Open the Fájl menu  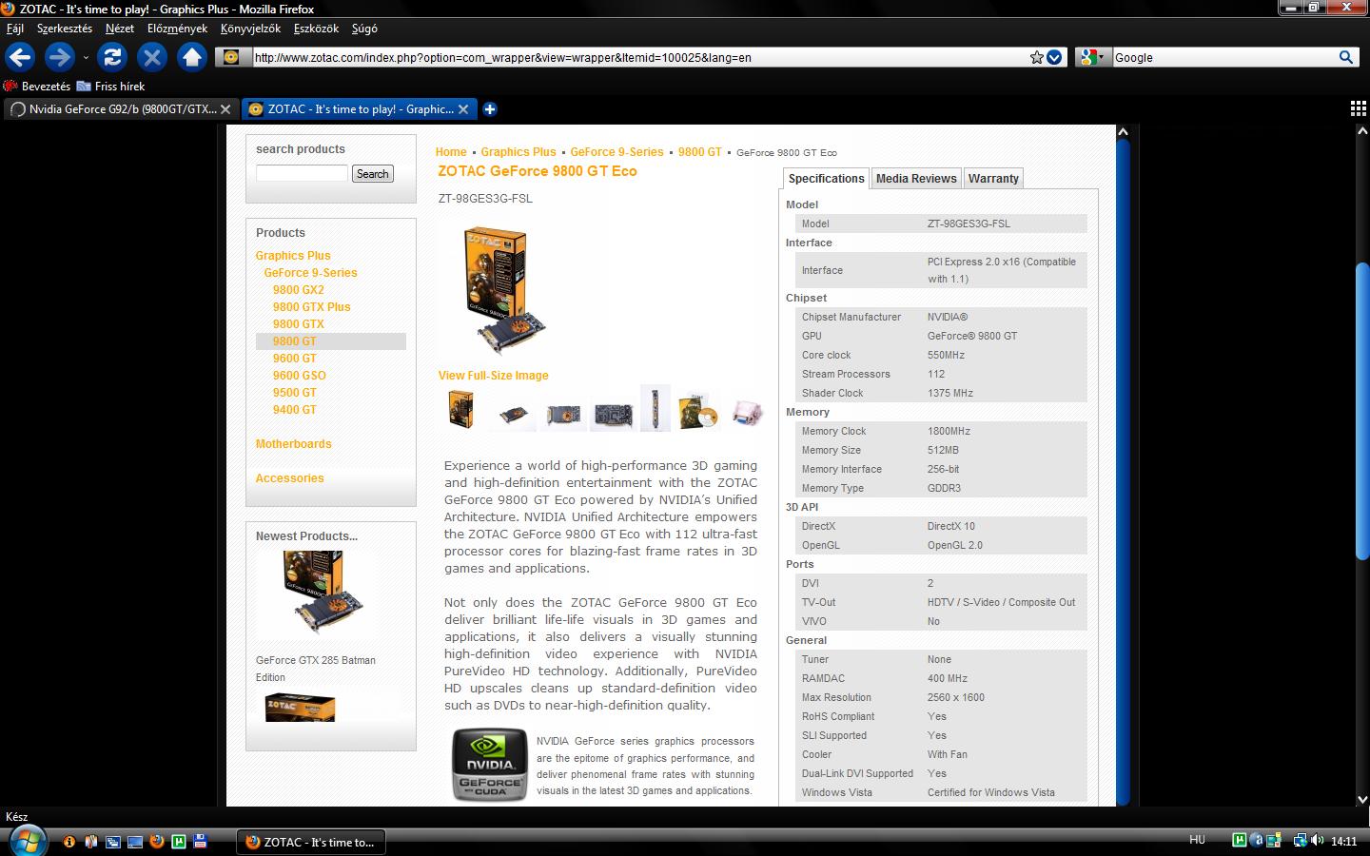(x=15, y=29)
